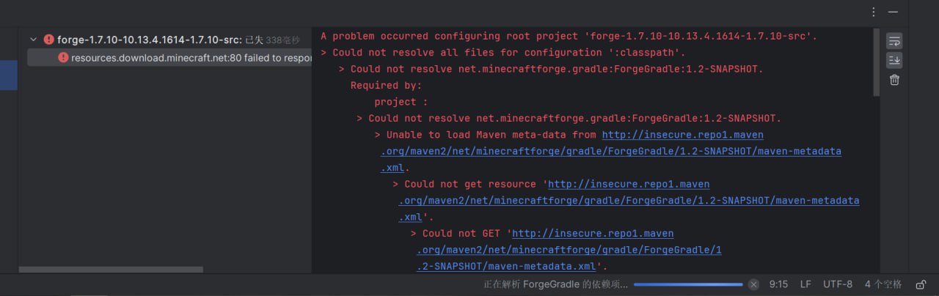Open caret position 9:15 go-to-line widget

[778, 284]
